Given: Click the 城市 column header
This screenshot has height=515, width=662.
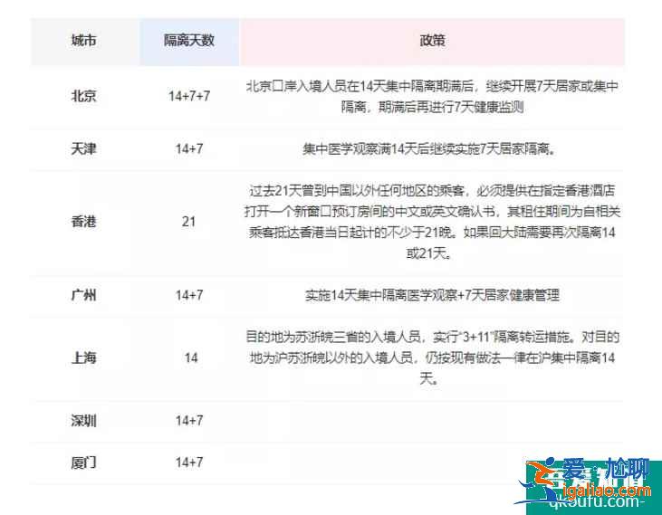Looking at the screenshot, I should [x=83, y=42].
